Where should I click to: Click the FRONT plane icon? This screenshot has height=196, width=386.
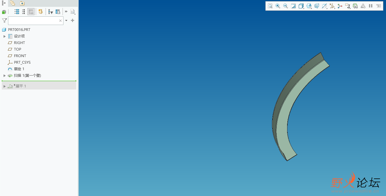[x=10, y=56]
